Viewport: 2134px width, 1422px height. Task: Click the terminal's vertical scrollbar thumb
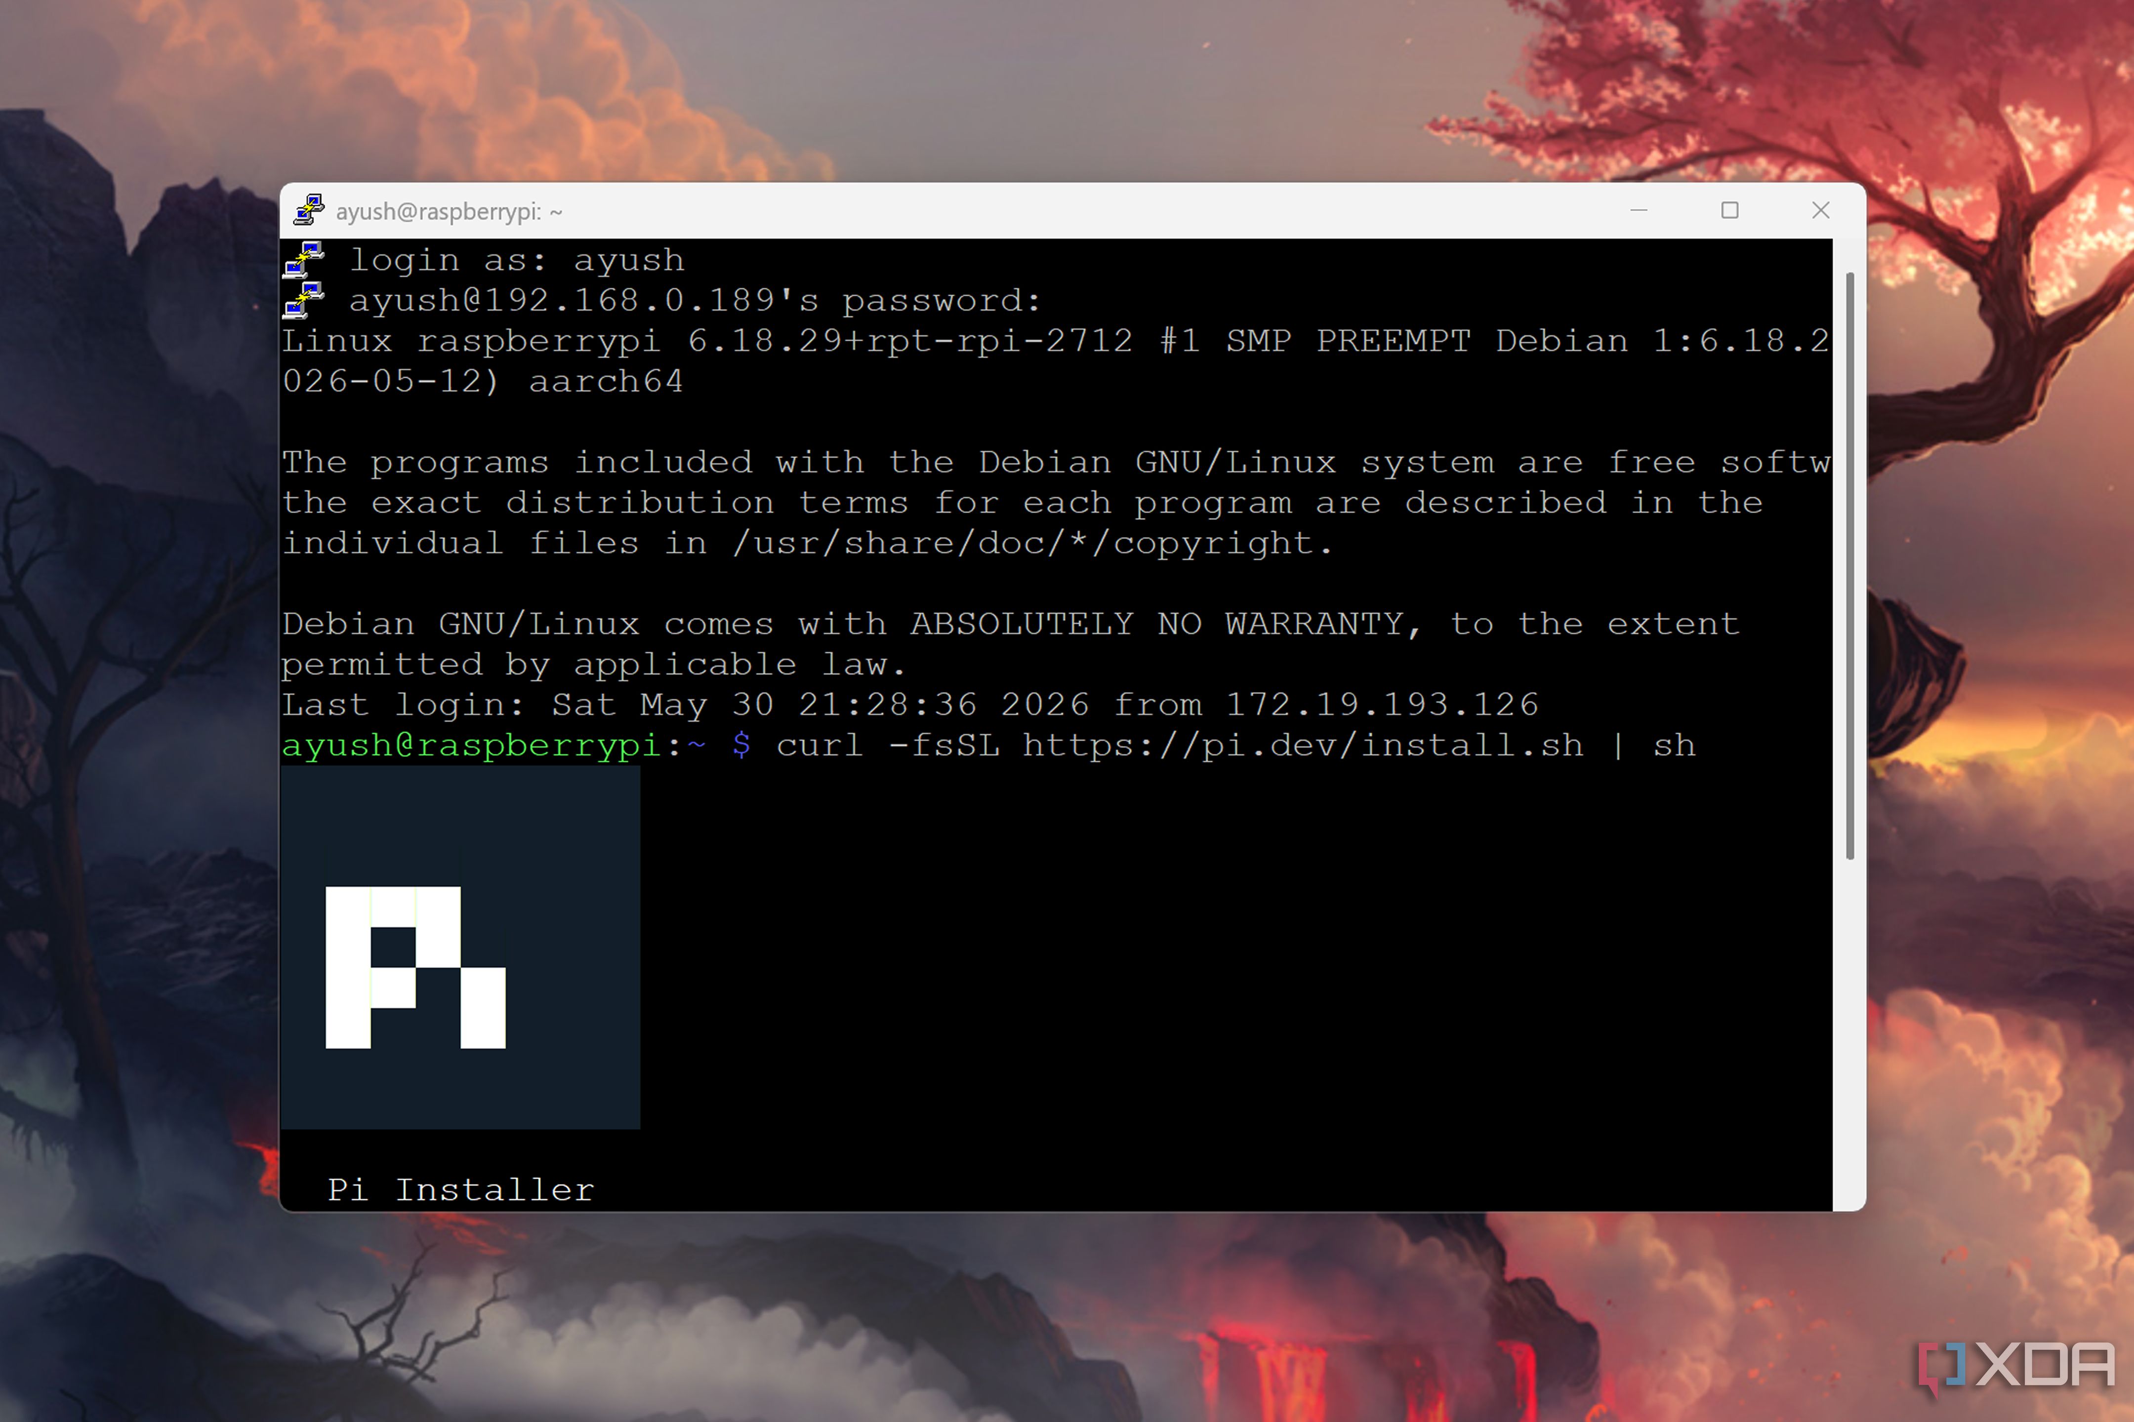pyautogui.click(x=1849, y=565)
